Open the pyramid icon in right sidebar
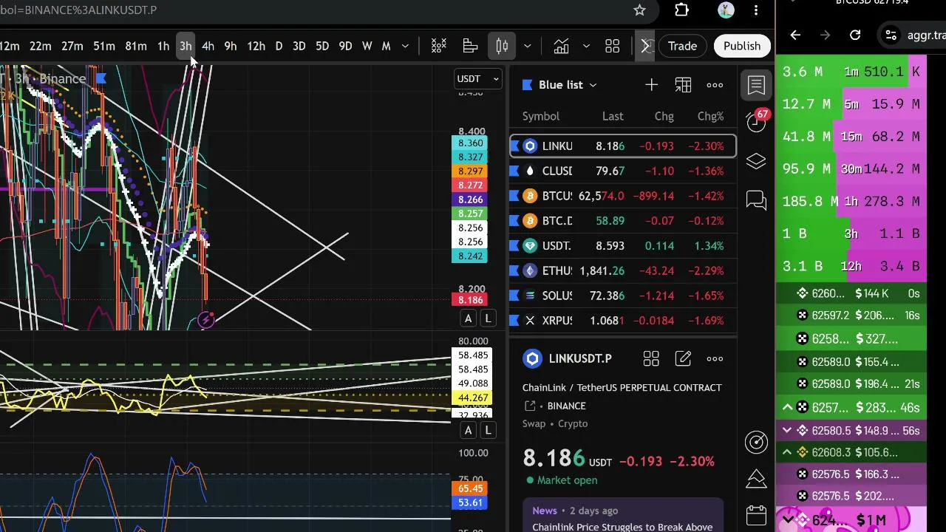 coord(756,478)
